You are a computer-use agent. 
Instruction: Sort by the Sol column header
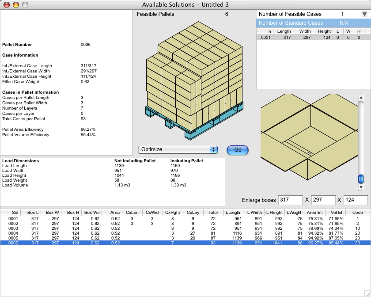(x=11, y=213)
